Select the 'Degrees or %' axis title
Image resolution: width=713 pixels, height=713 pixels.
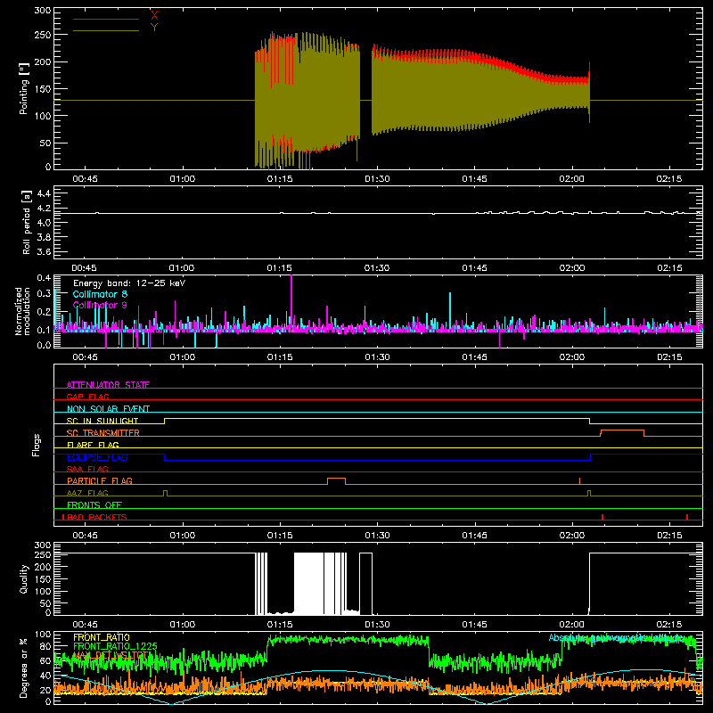pos(24,668)
